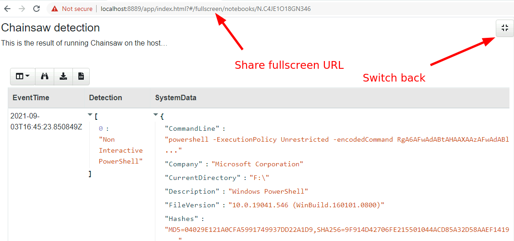Viewport: 514px width, 241px height.
Task: Click the localhost URL address bar
Action: 205,9
